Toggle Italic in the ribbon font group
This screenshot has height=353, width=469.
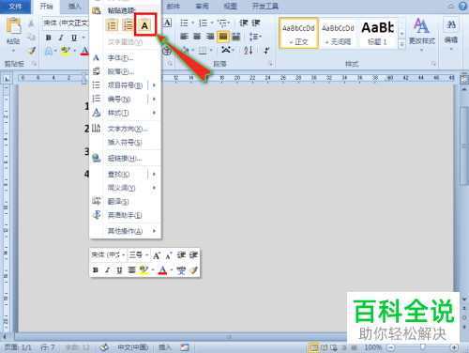61,38
